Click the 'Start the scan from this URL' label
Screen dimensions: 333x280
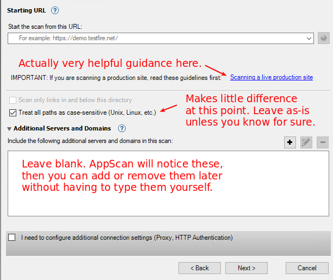tap(45, 26)
